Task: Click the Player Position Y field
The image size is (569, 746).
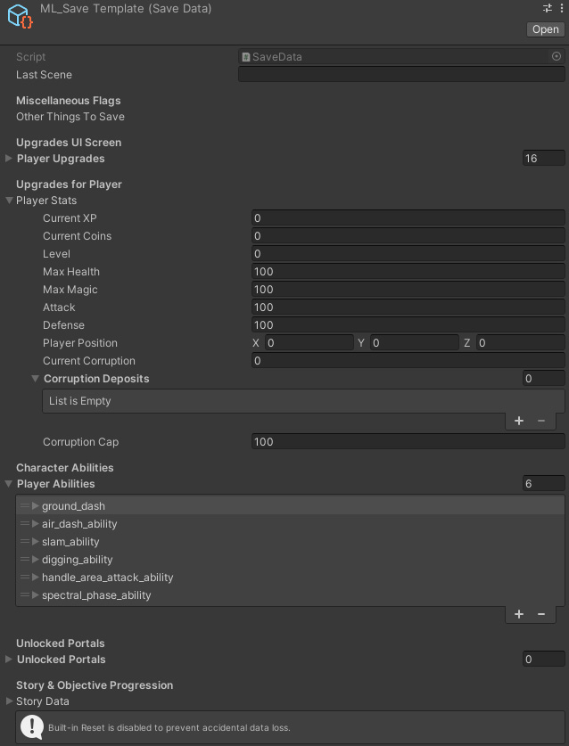Action: [x=414, y=343]
